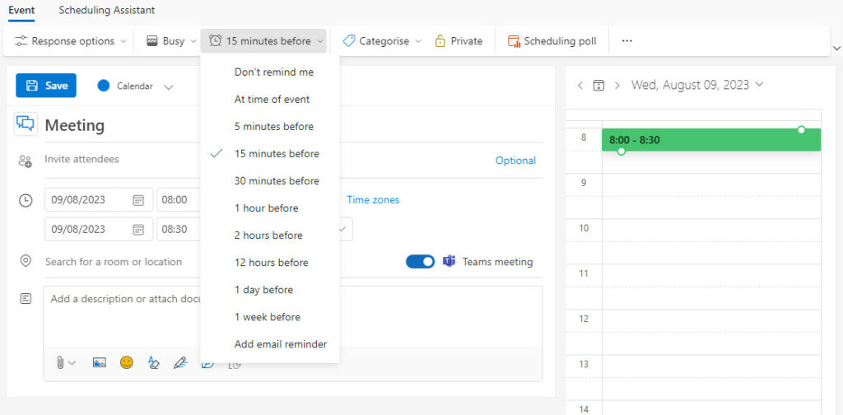This screenshot has width=843, height=415.
Task: Insert a picture with the image icon
Action: 99,363
